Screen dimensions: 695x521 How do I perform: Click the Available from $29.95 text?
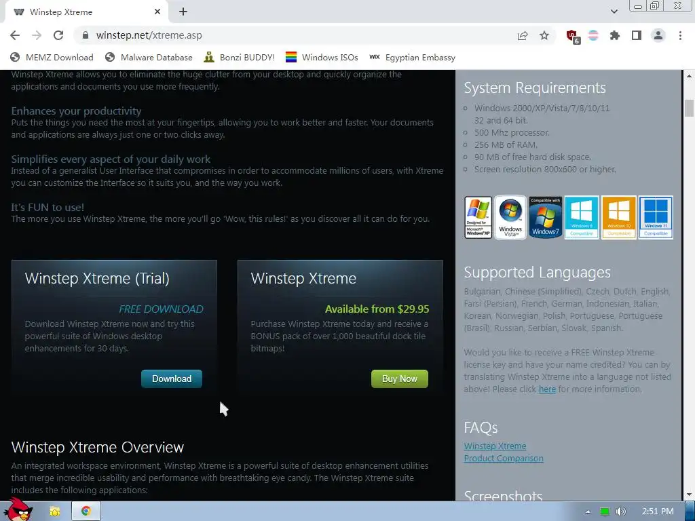point(377,309)
